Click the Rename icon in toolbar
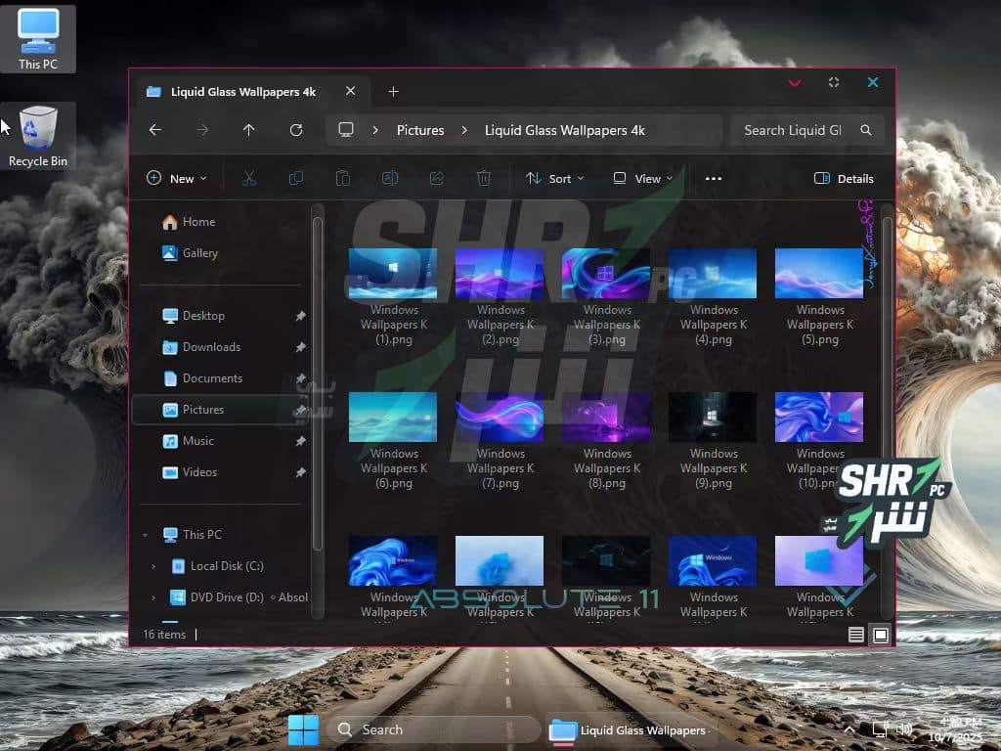The image size is (1001, 751). pos(389,178)
